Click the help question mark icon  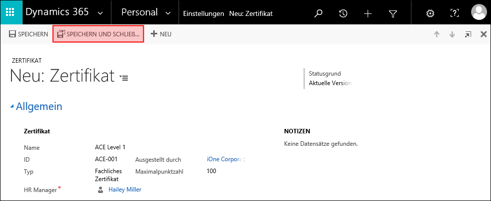[454, 13]
